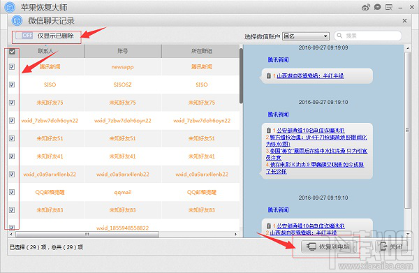Select the wxid_1855948558822 account cell
The image size is (419, 273).
(x=122, y=228)
